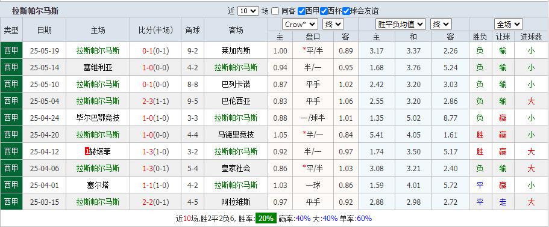Click the 进球数 column header
The height and width of the screenshot is (227, 549).
531,37
